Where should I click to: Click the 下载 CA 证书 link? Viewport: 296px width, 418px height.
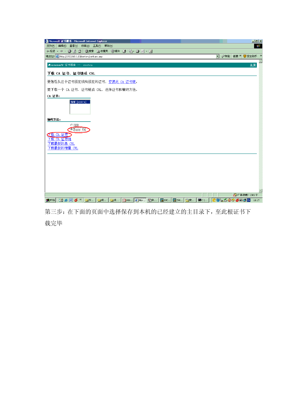click(58, 135)
